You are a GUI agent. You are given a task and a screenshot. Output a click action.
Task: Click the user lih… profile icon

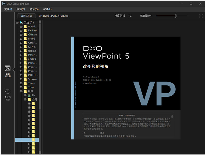click(29, 95)
